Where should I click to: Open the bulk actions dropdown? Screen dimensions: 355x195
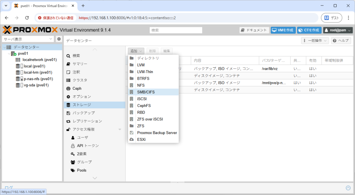click(315, 41)
